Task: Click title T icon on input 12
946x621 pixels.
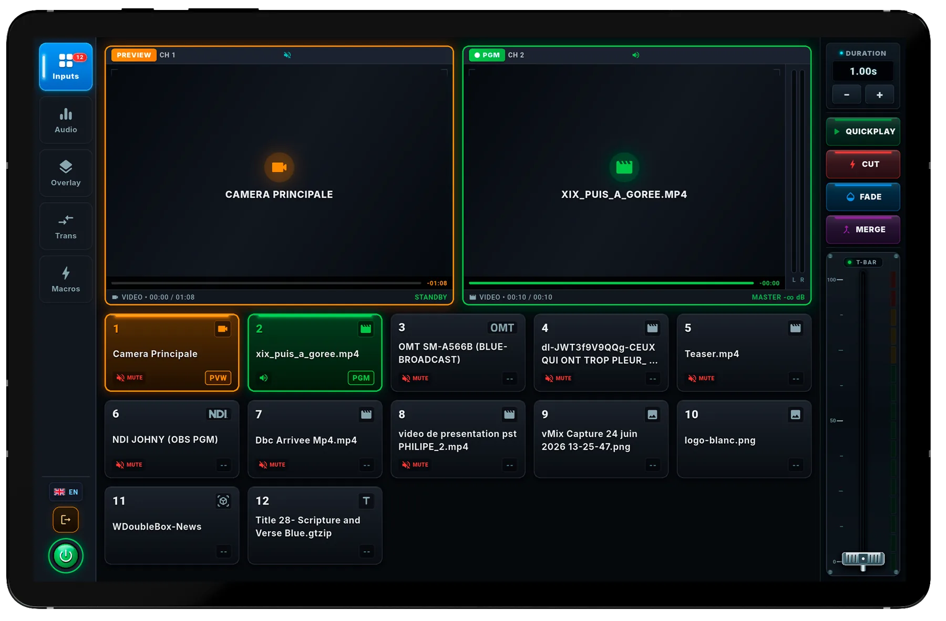Action: pyautogui.click(x=366, y=501)
